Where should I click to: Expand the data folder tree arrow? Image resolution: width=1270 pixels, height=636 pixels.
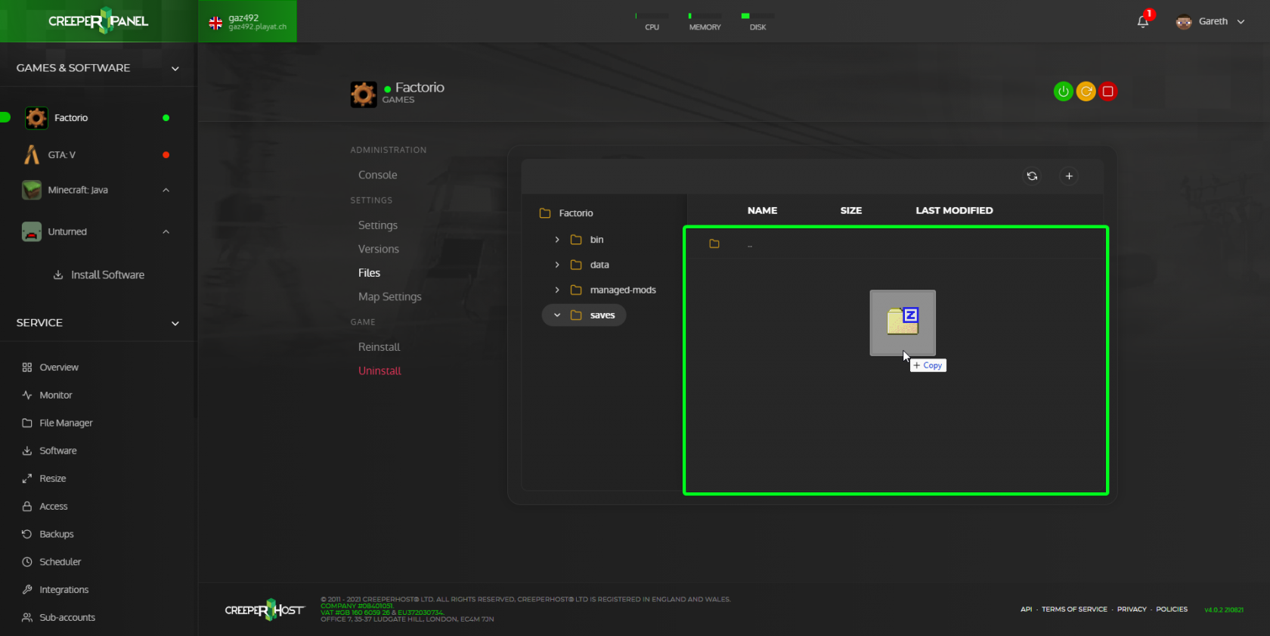[557, 265]
